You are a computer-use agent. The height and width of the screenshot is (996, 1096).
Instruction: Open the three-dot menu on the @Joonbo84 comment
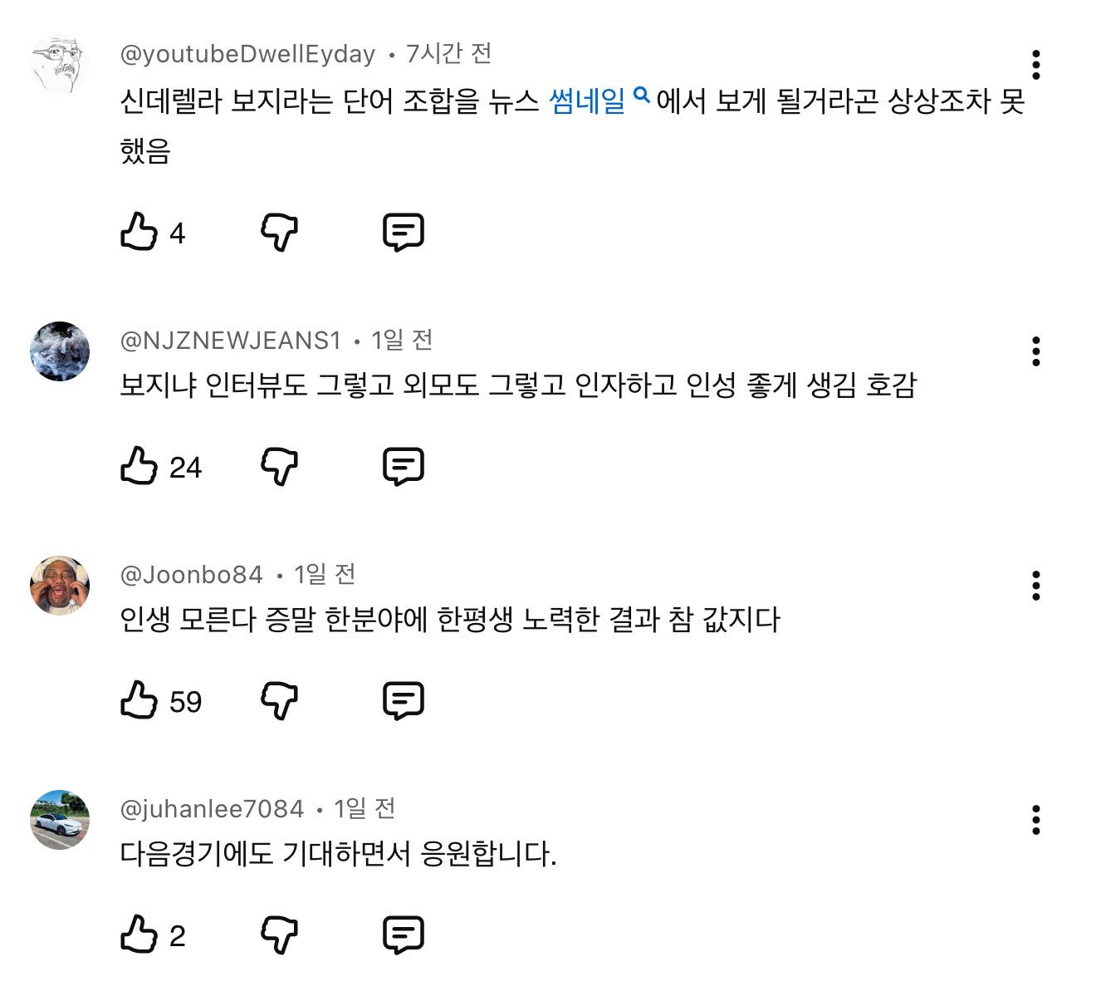[1035, 586]
